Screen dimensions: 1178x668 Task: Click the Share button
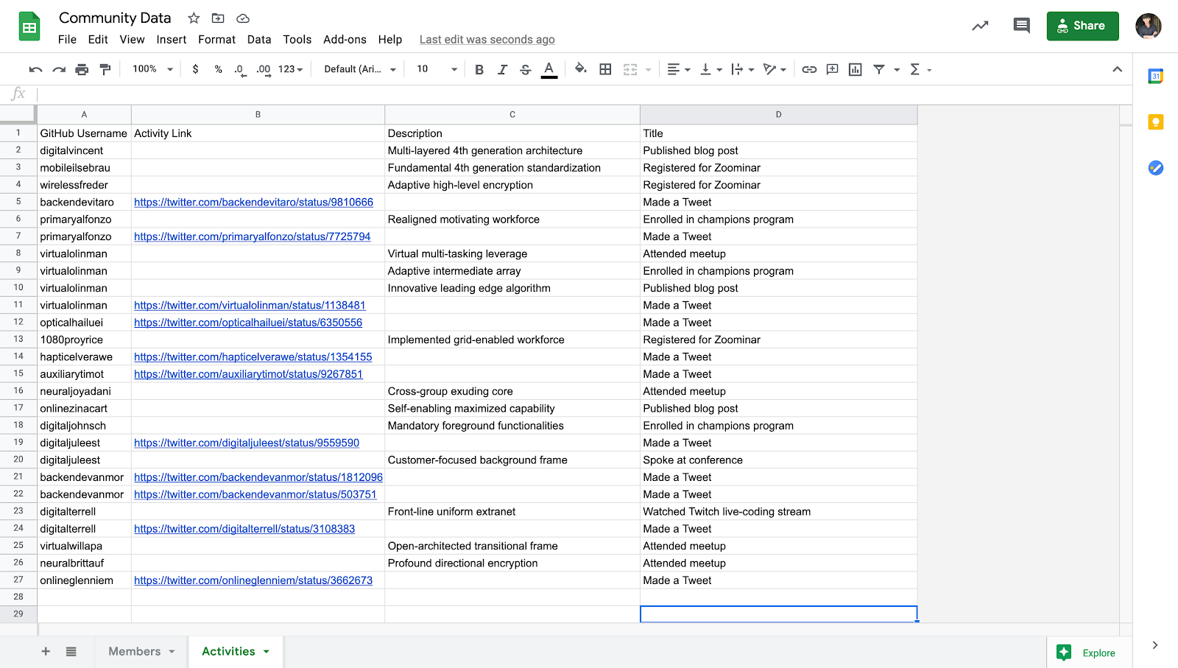point(1082,25)
